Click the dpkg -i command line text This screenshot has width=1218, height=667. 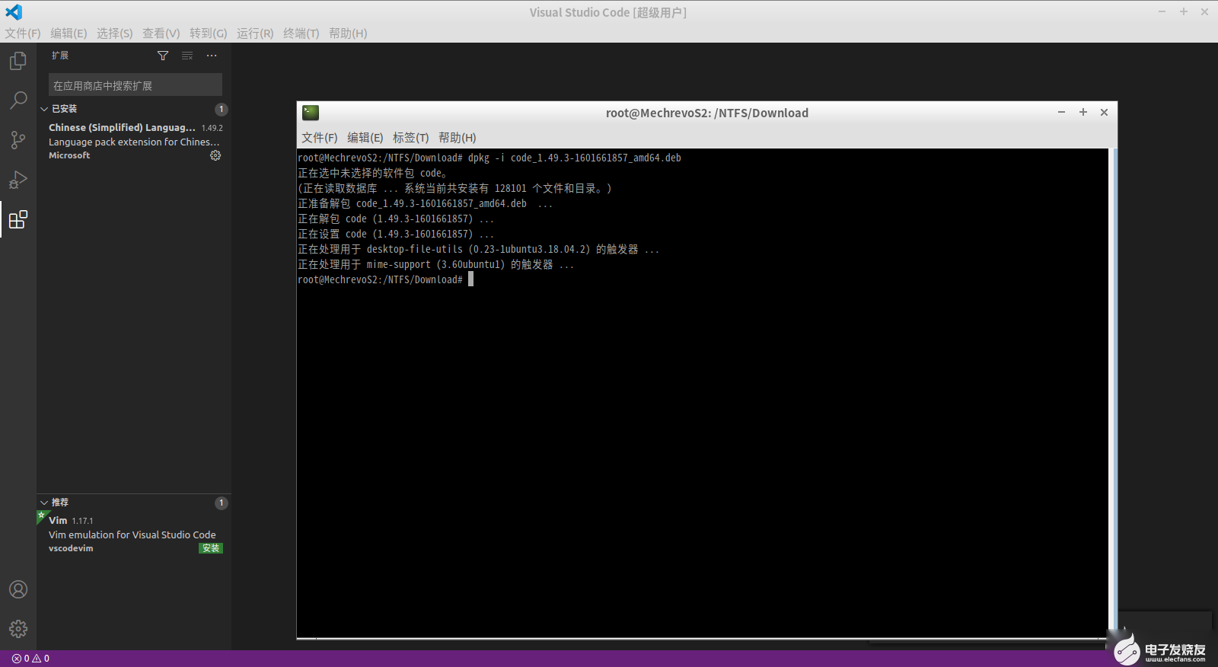575,158
